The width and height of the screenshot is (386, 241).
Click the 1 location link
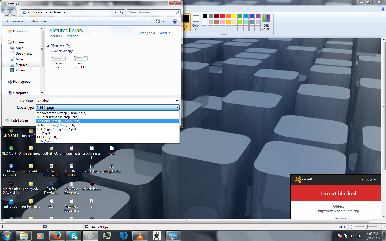click(71, 36)
